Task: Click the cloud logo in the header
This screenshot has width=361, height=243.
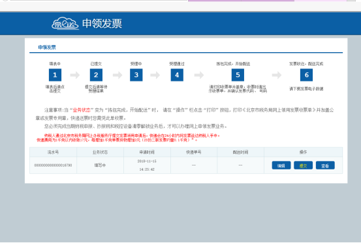Action: tap(65, 23)
